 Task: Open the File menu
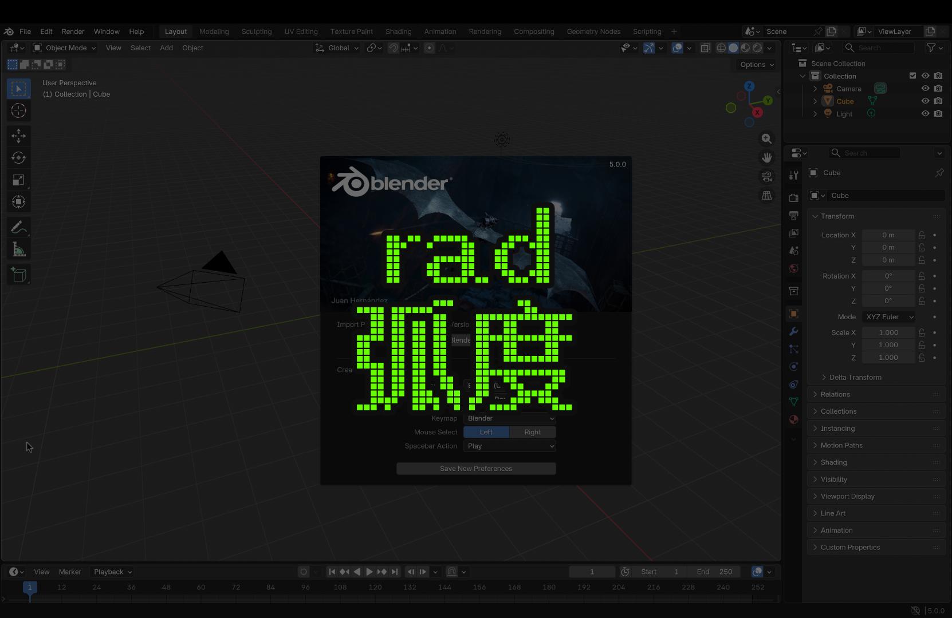point(25,31)
